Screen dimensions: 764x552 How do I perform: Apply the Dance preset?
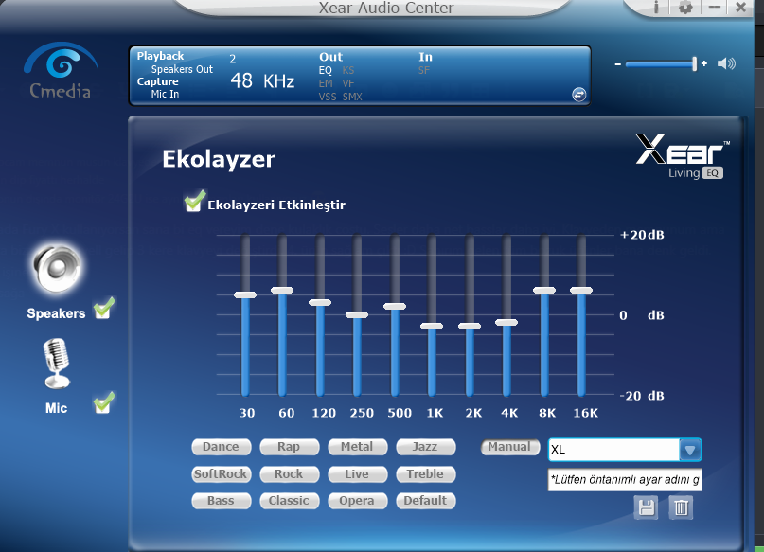pos(222,447)
